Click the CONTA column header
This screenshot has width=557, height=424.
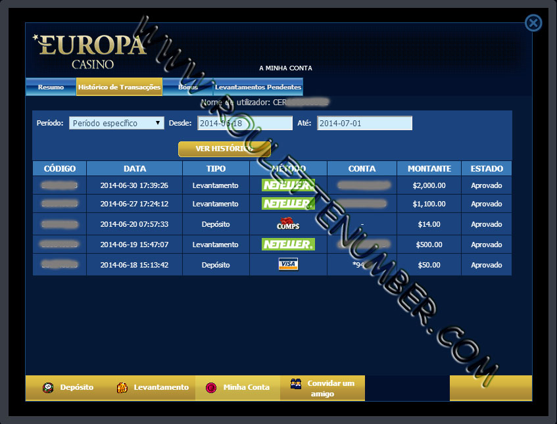(362, 169)
